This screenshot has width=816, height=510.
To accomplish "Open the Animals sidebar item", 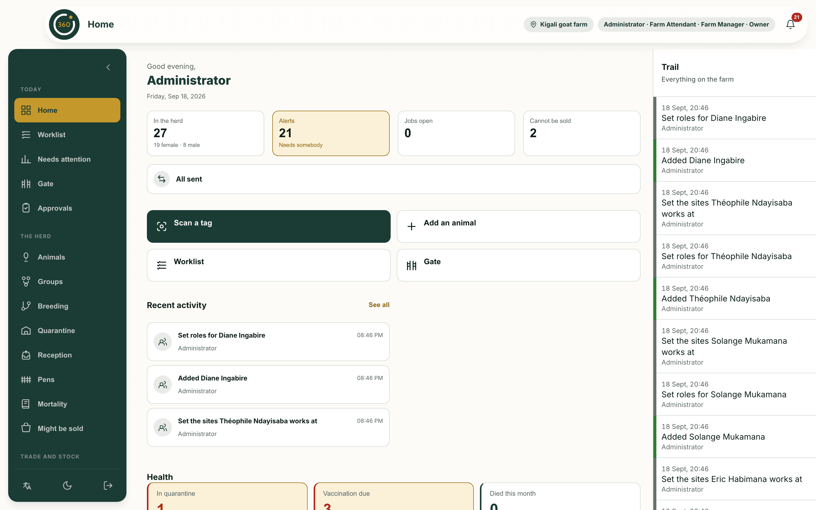I will coord(67,257).
